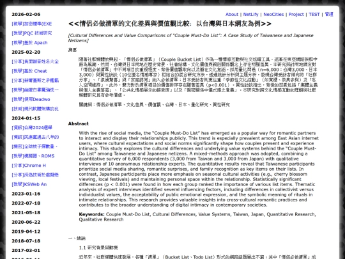The height and width of the screenshot is (259, 345).
Task: Expand the 2020-06-22 date group
Action: [x=26, y=222]
